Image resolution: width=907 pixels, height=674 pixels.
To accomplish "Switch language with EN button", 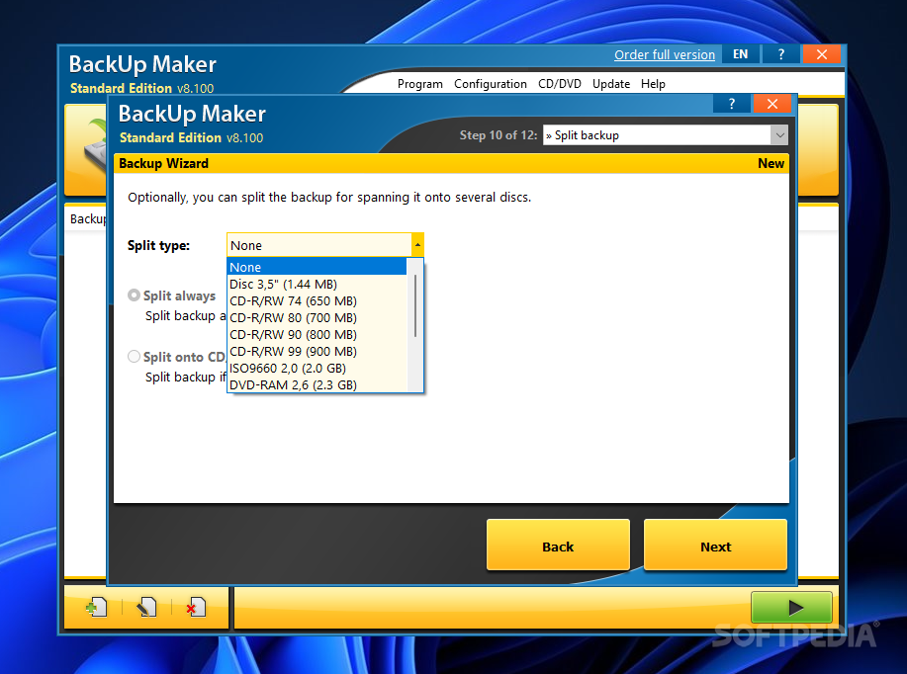I will (x=741, y=54).
